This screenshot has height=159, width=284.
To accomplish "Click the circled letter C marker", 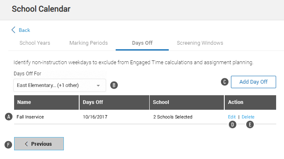I will [x=225, y=82].
